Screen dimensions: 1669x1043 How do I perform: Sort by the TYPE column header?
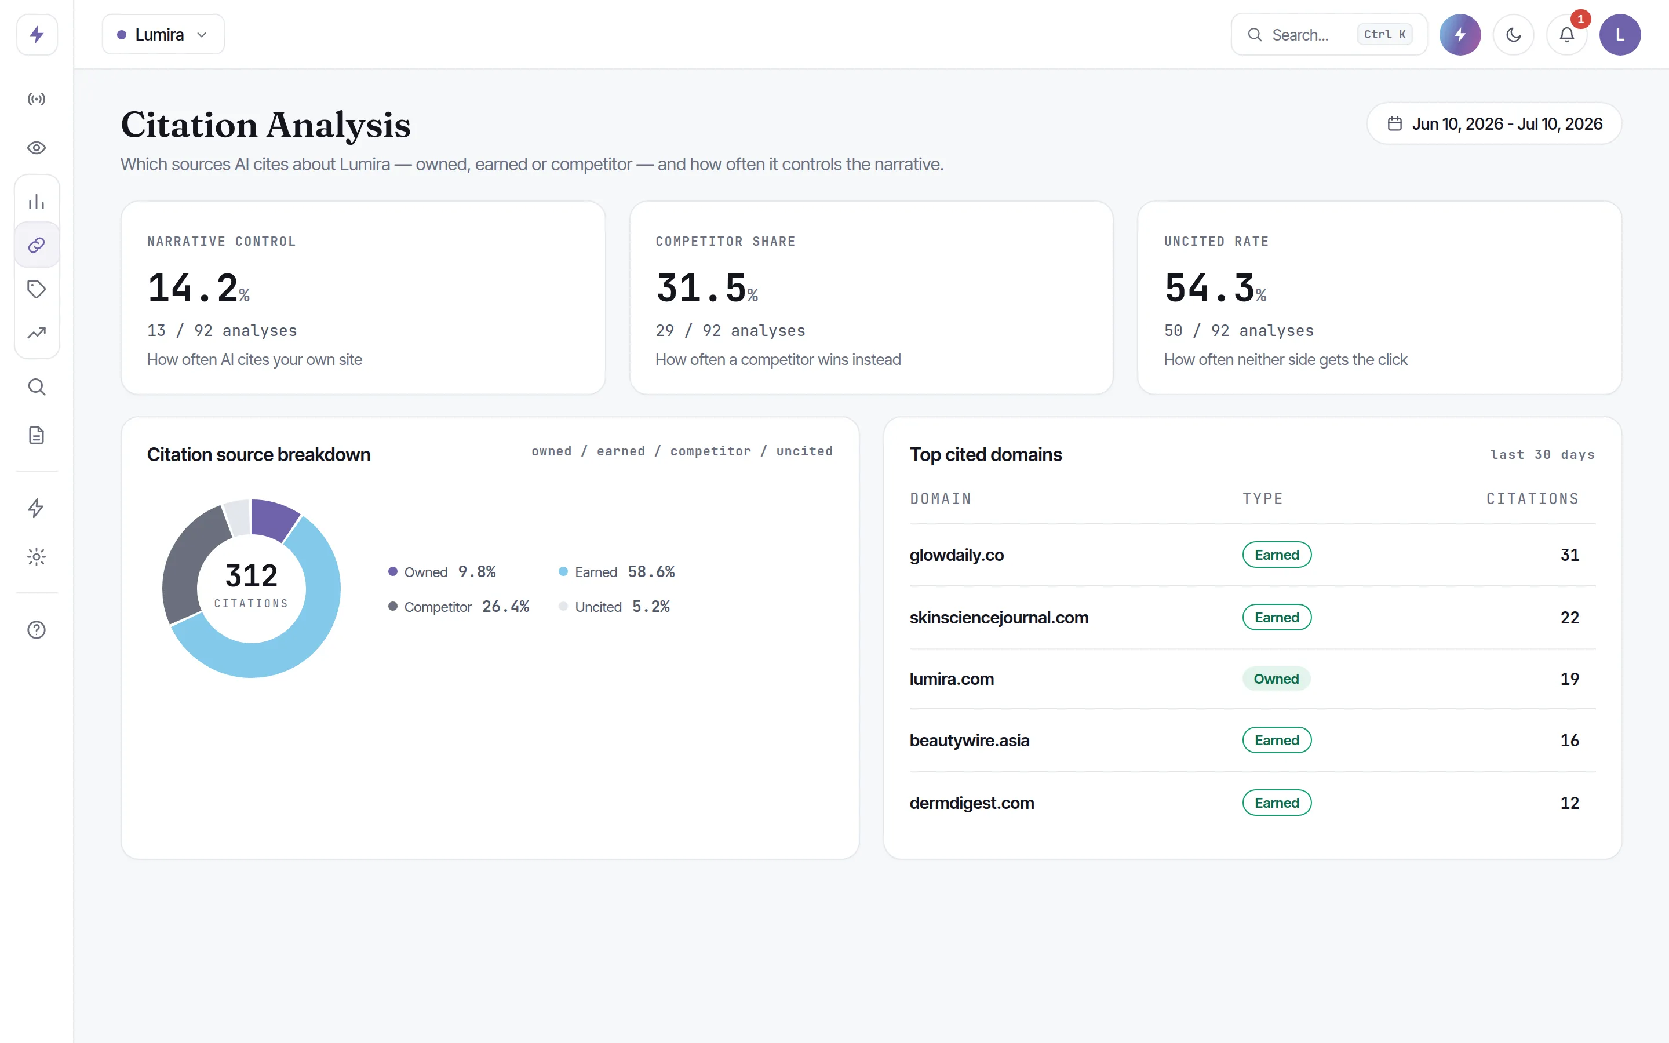1263,499
